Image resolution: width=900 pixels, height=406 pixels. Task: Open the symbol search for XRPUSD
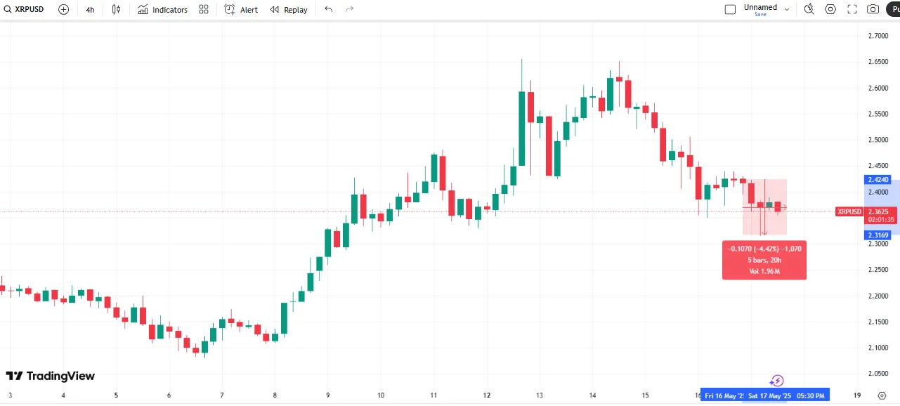8,9
